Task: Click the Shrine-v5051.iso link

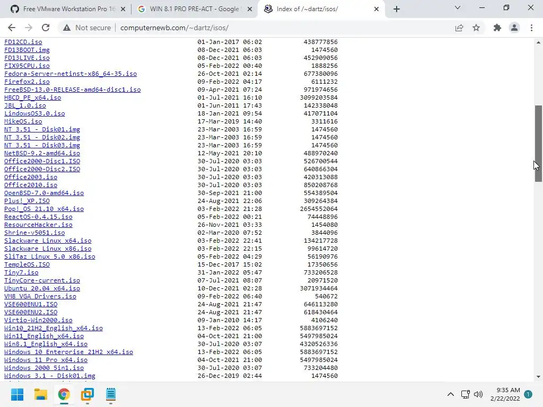Action: pyautogui.click(x=34, y=233)
